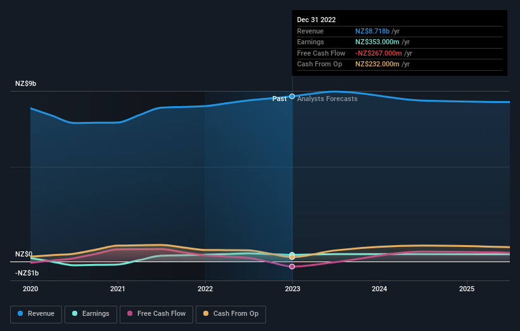Click the NZ$0 y-axis label
The width and height of the screenshot is (520, 331).
(24, 254)
